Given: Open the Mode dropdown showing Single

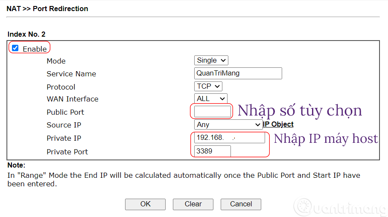Looking at the screenshot, I should 211,61.
